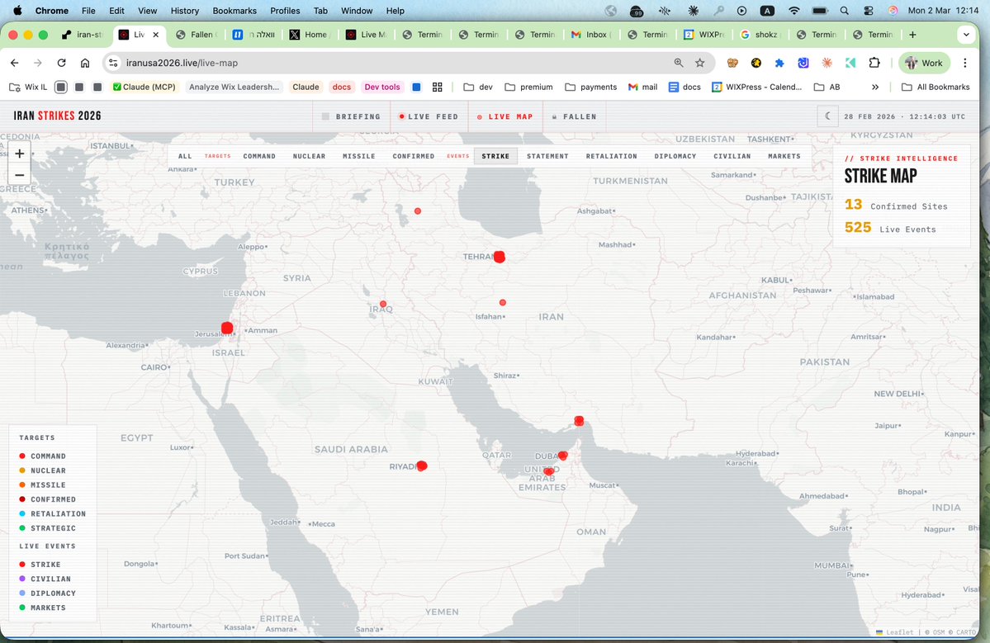Click the red strike marker at Riyadh
990x643 pixels.
pyautogui.click(x=422, y=466)
